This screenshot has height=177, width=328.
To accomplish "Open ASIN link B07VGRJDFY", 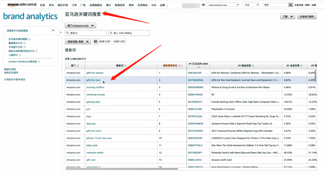I will [x=195, y=153].
